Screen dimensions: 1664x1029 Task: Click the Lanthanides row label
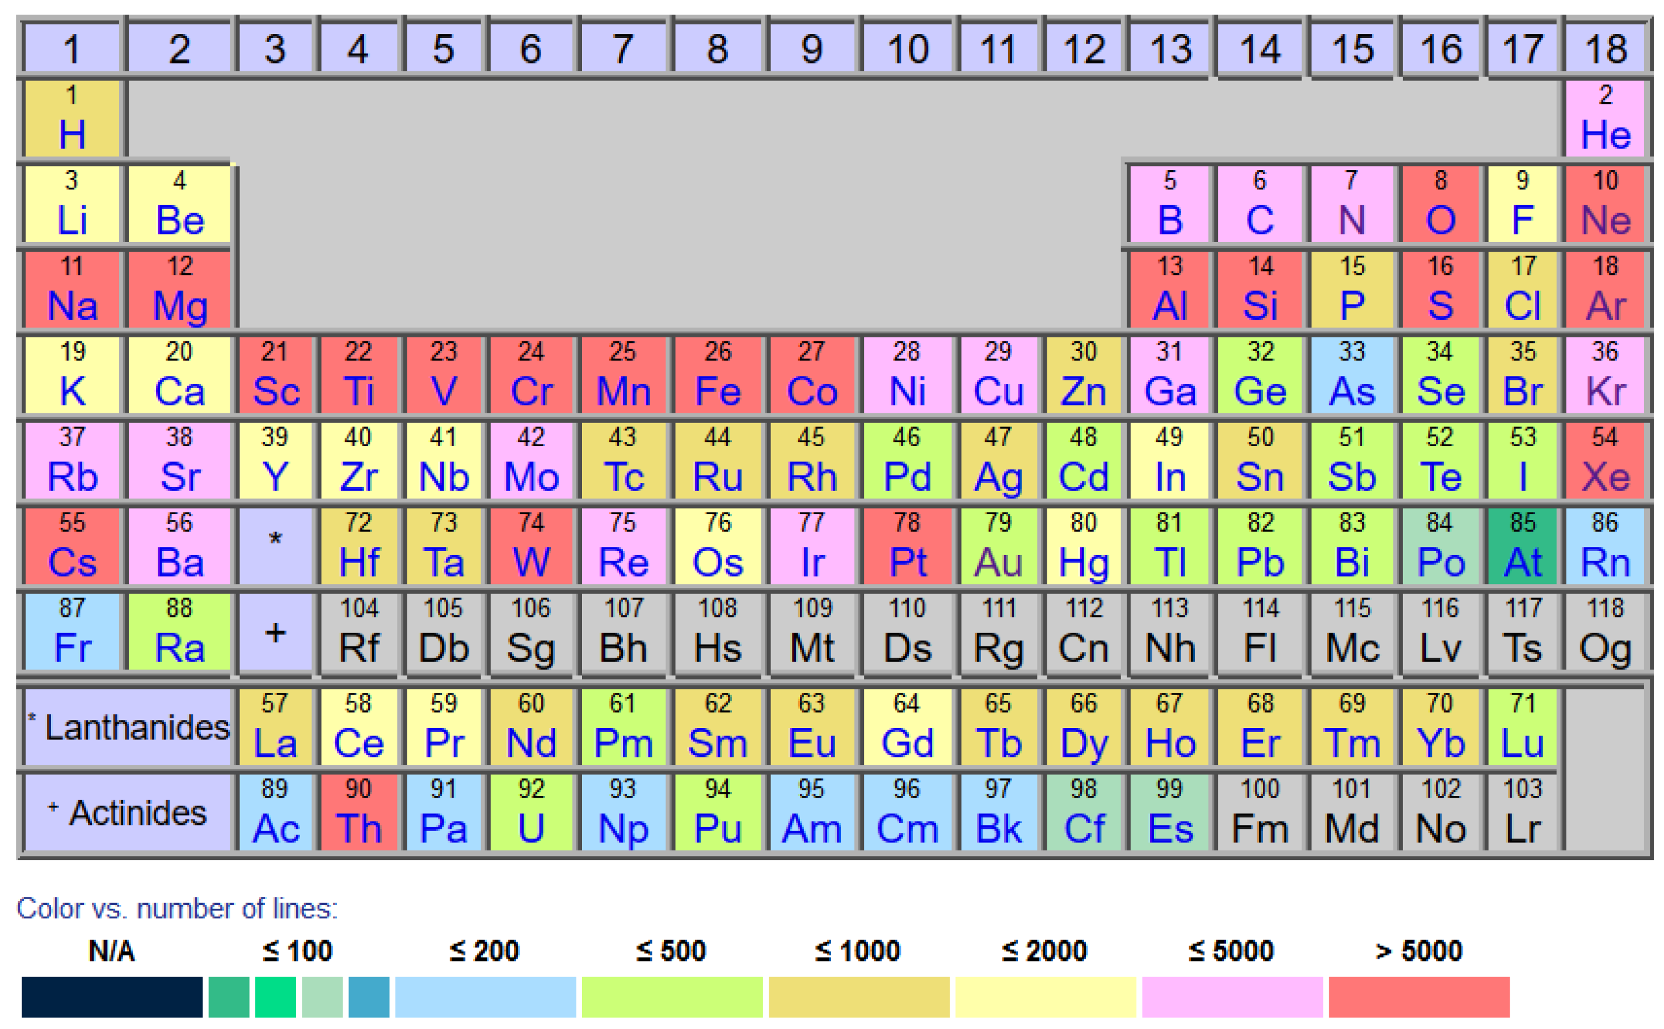point(129,727)
